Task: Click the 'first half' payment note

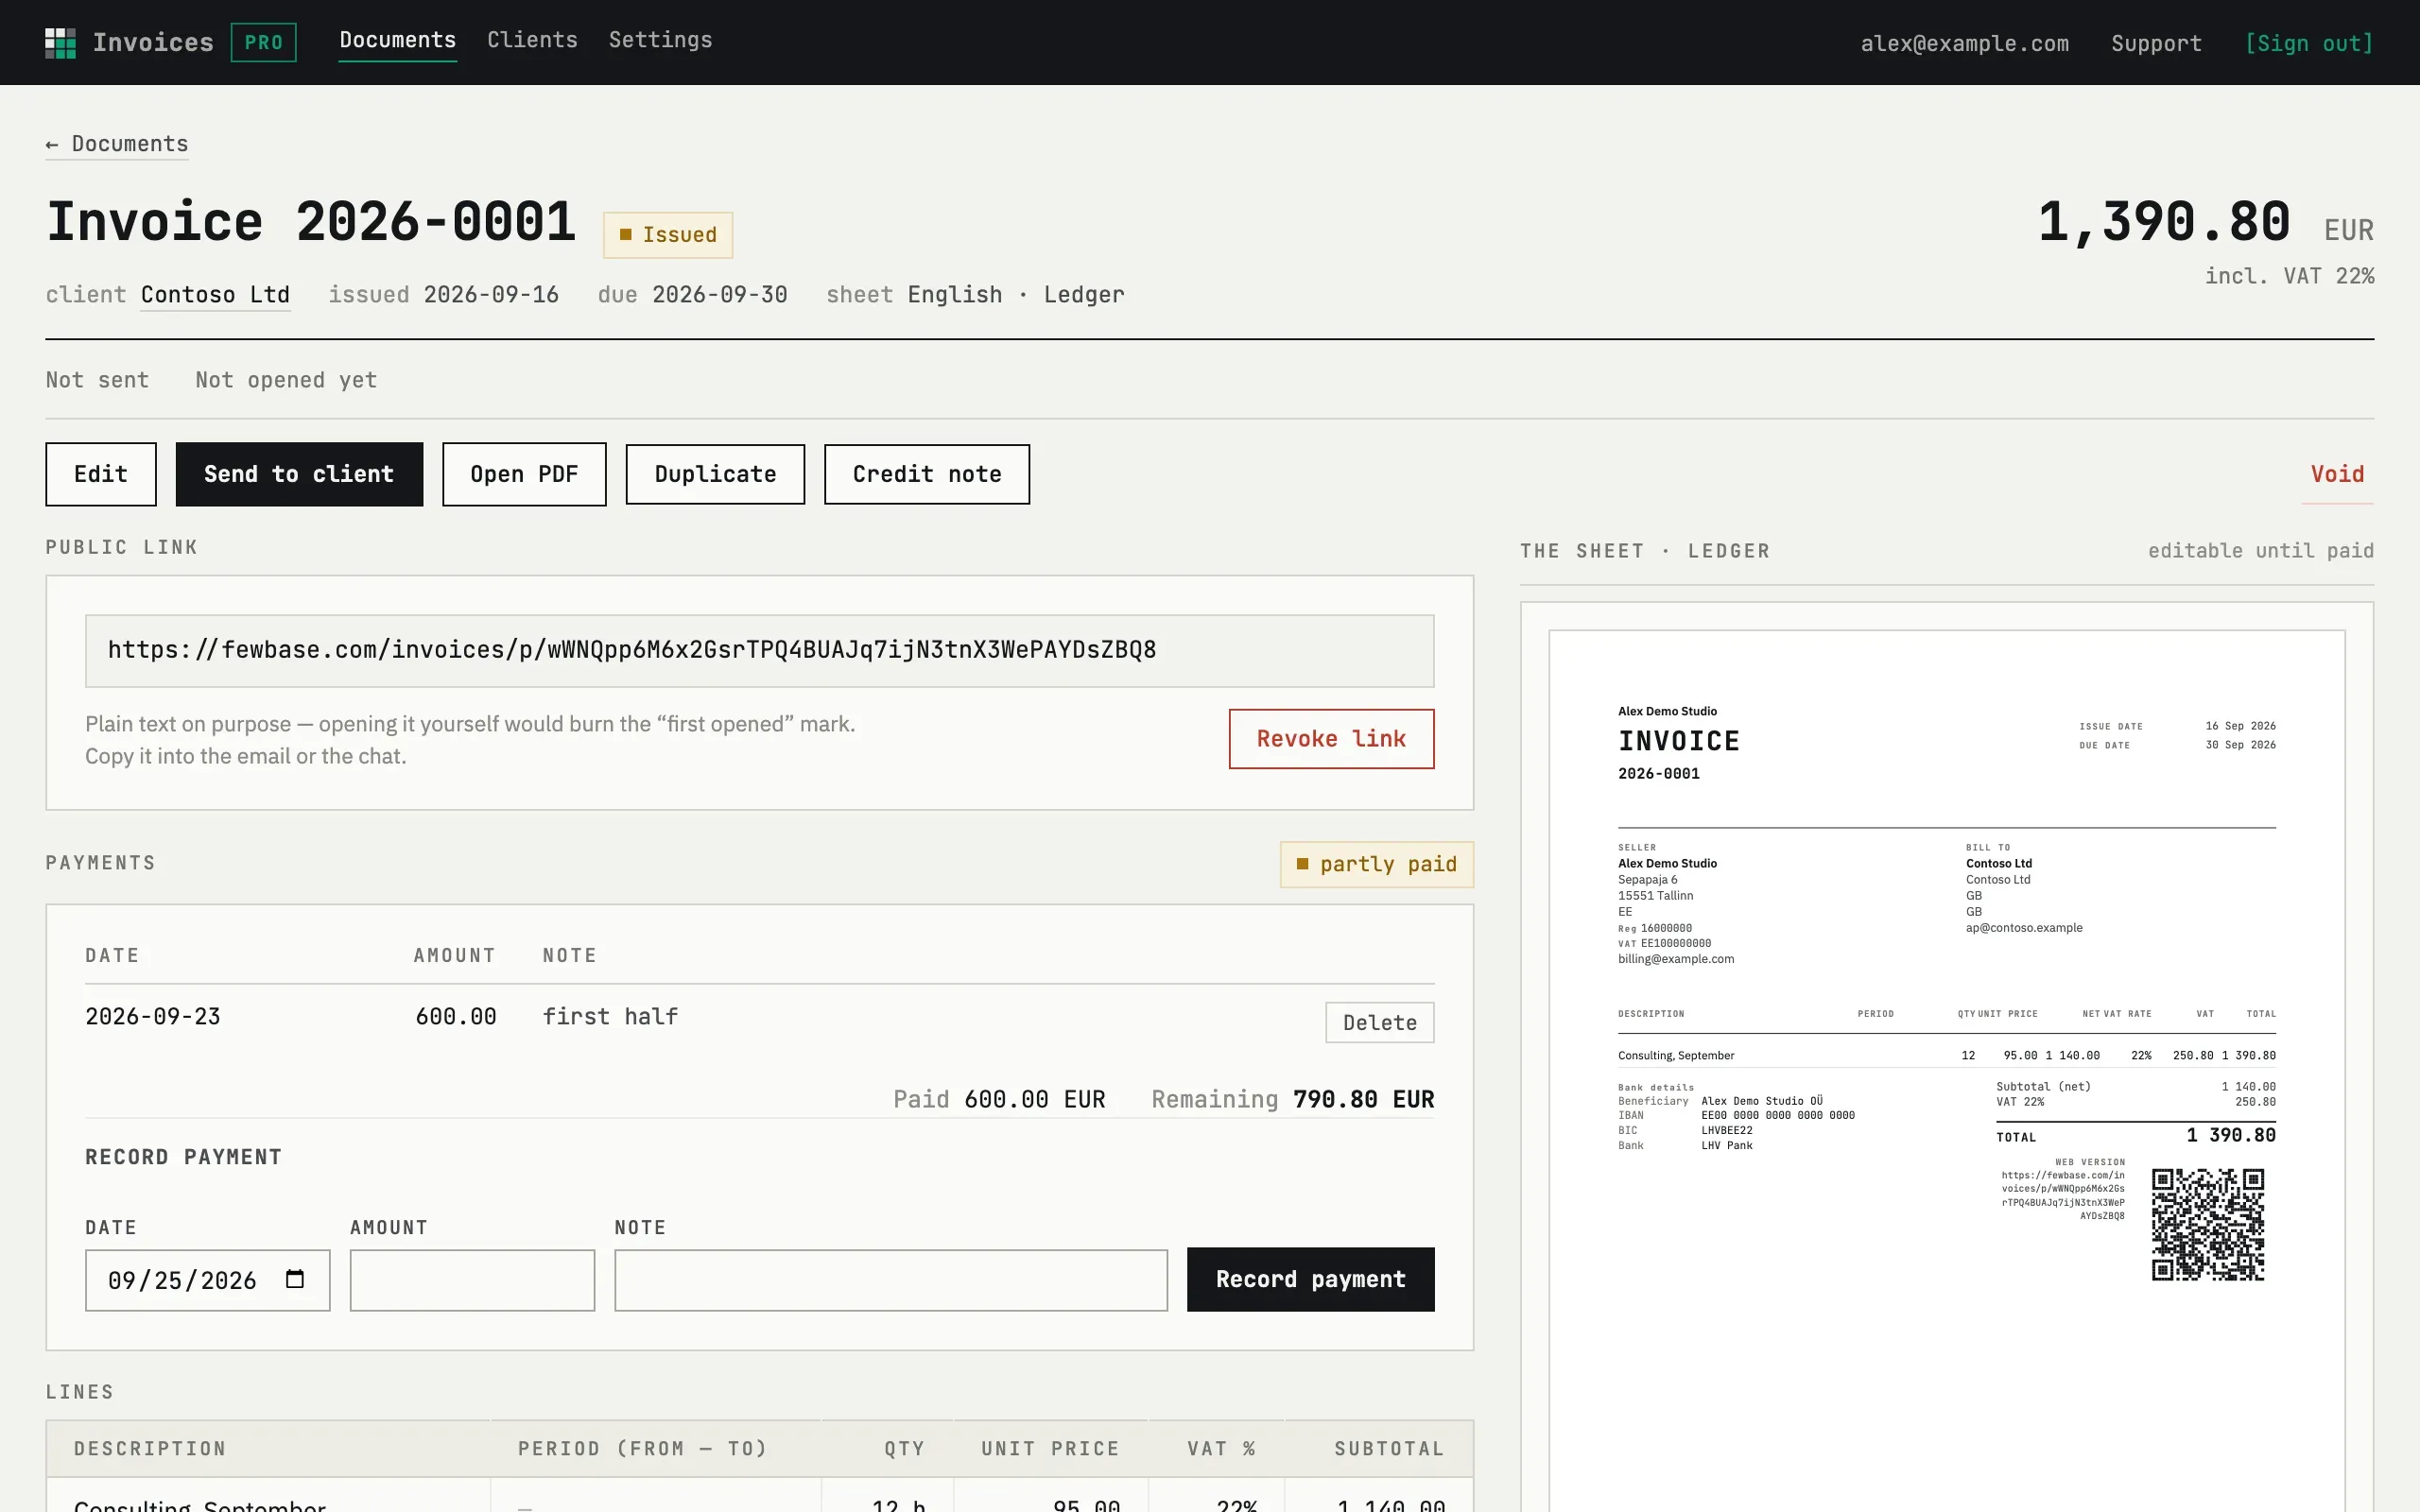Action: pyautogui.click(x=610, y=1017)
